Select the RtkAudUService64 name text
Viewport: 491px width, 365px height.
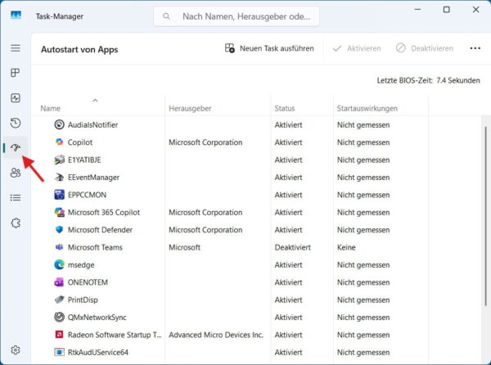[98, 353]
